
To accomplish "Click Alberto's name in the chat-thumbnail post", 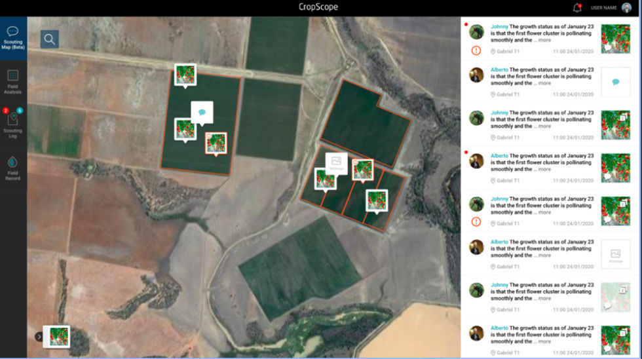I will (x=499, y=69).
